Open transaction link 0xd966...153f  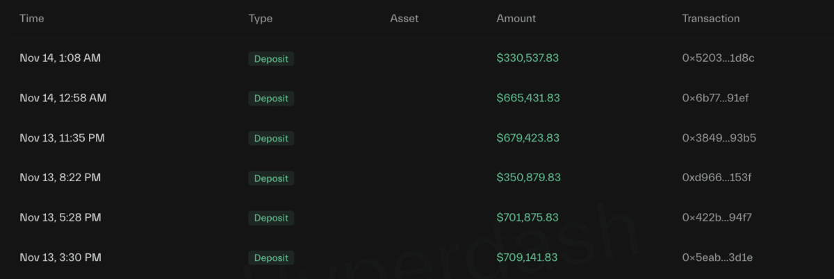[717, 178]
